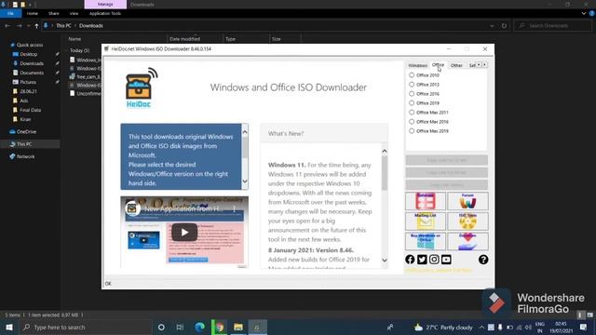Open HeiDoc Instagram icon
This screenshot has width=596, height=335.
(x=434, y=260)
